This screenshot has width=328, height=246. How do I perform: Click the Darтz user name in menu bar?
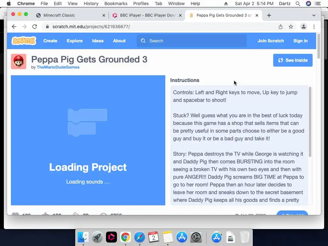coord(285,4)
